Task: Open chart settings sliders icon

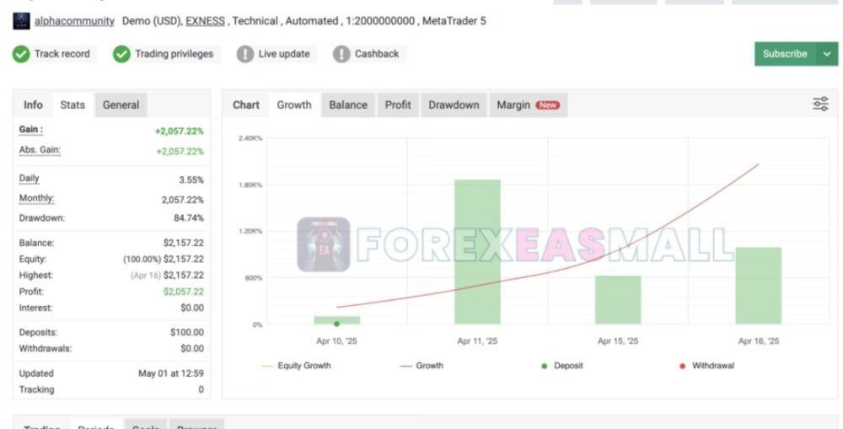Action: [820, 104]
